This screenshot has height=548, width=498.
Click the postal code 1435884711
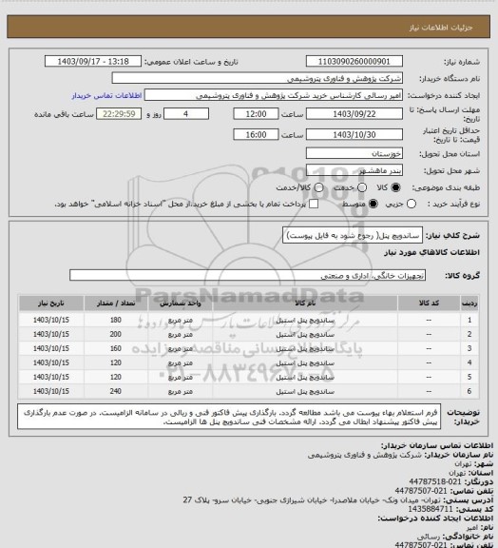tap(430, 509)
